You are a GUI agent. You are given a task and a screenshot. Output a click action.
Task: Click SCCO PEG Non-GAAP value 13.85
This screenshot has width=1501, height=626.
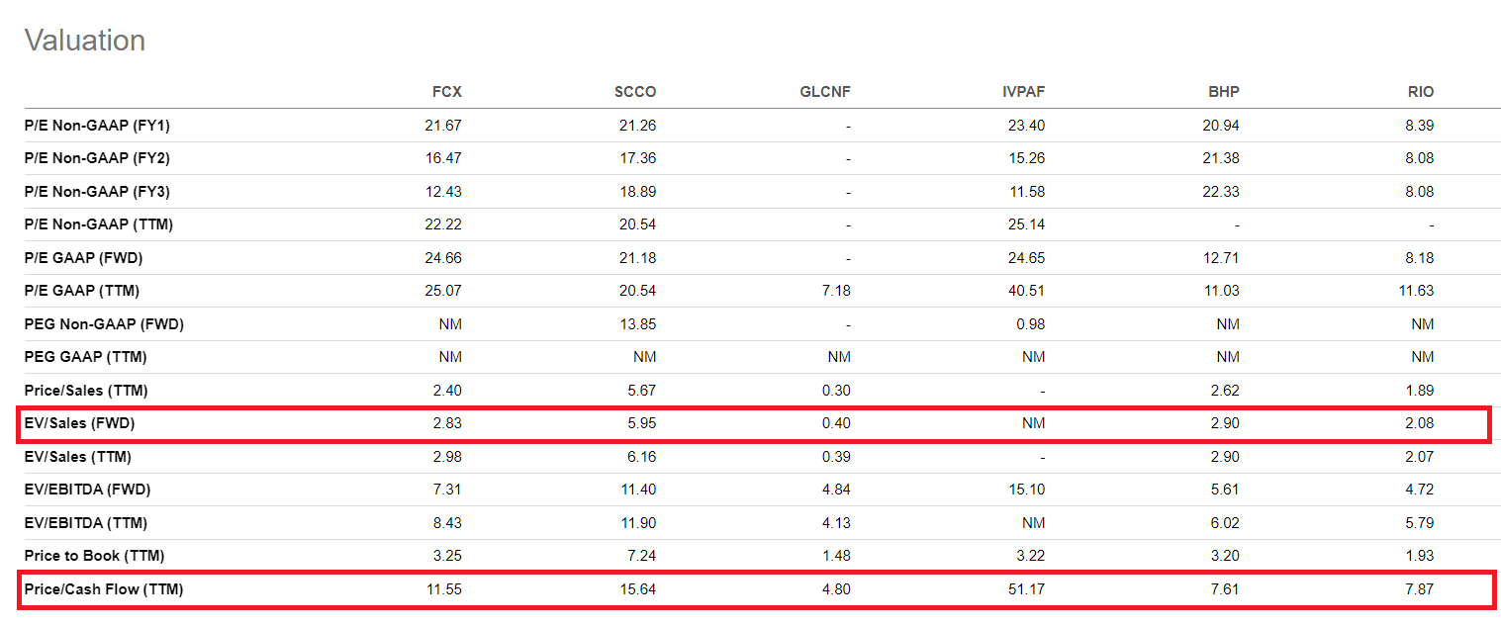pyautogui.click(x=638, y=324)
